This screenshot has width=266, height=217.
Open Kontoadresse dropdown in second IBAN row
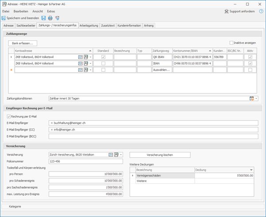tap(90, 63)
